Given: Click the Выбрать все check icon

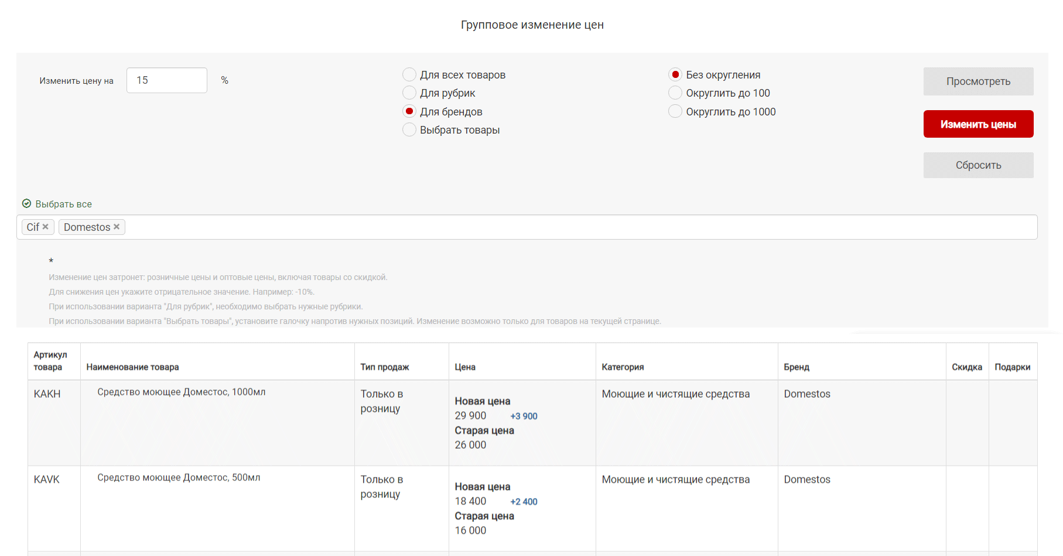Looking at the screenshot, I should coord(26,204).
